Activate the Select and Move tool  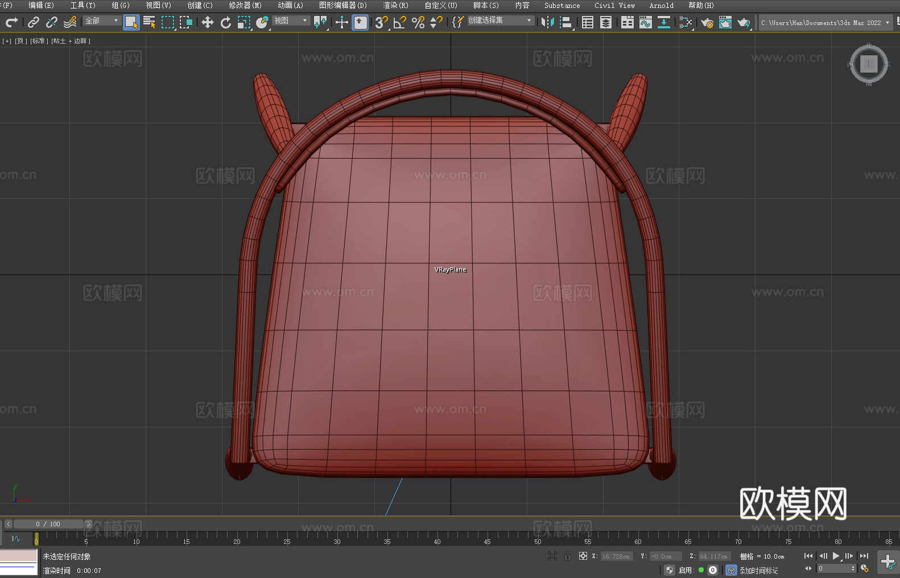tap(208, 22)
